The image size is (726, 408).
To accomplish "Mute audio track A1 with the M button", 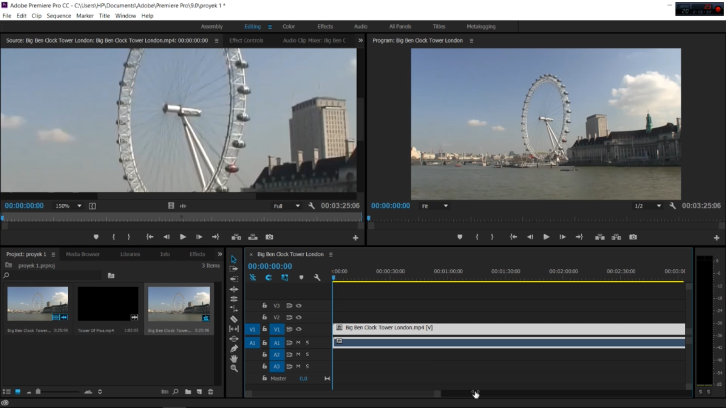I will click(298, 343).
